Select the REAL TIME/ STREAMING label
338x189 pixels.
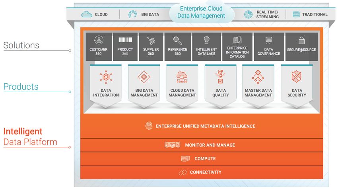pos(267,14)
